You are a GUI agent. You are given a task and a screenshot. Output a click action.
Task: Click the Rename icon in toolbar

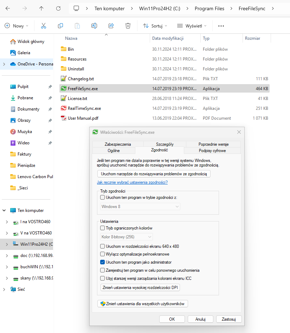94,26
